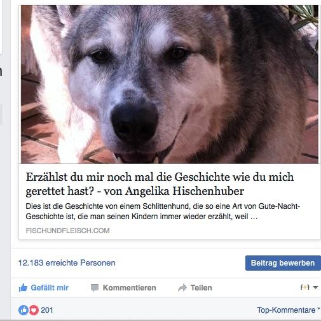Click the thumbs-up icon beside Gefällt mir
Screen dimensions: 321x321
click(x=23, y=288)
